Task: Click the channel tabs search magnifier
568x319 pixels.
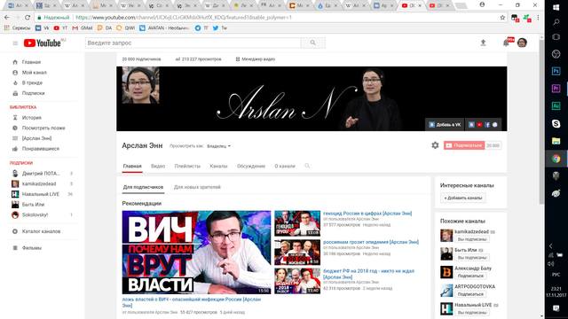Action: click(307, 166)
